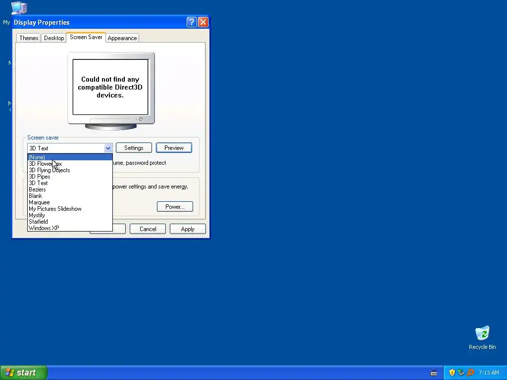Click the help question mark button
Image resolution: width=507 pixels, height=380 pixels.
coord(192,22)
